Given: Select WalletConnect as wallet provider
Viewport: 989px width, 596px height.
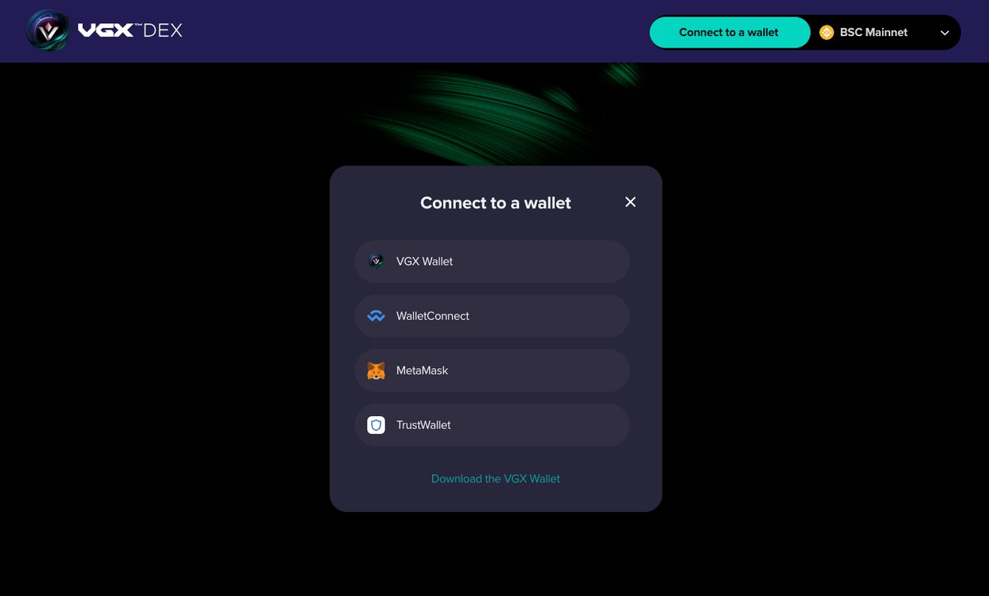Looking at the screenshot, I should pos(492,316).
